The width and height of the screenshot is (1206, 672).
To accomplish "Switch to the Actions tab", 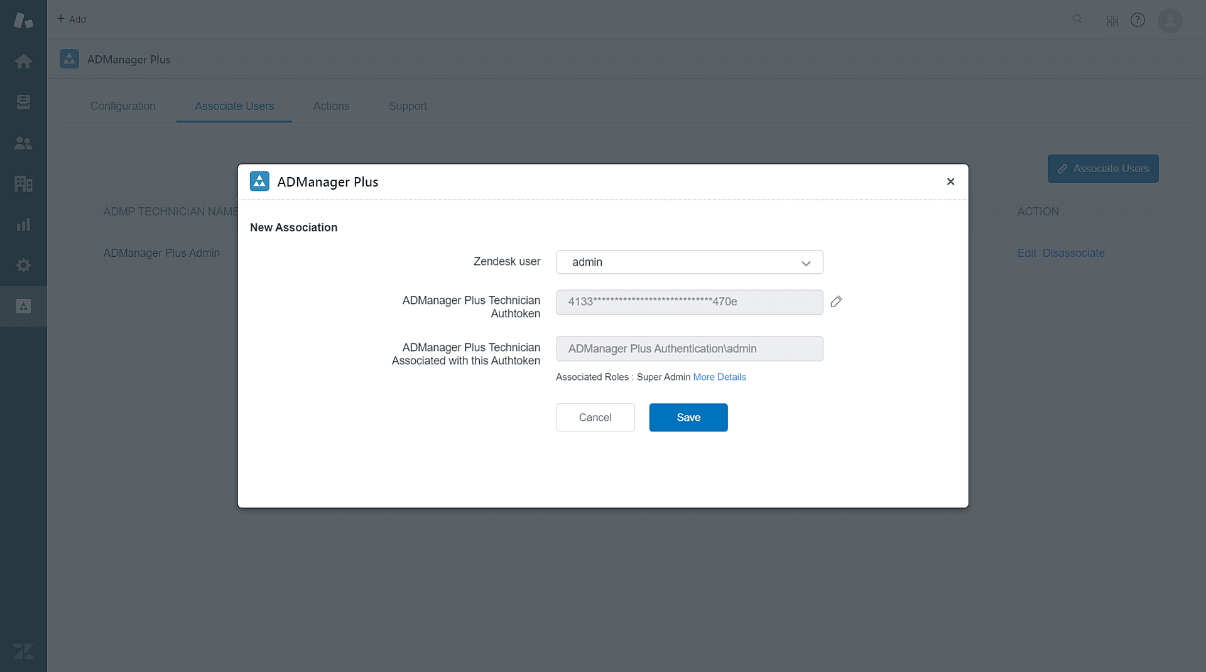I will 331,106.
